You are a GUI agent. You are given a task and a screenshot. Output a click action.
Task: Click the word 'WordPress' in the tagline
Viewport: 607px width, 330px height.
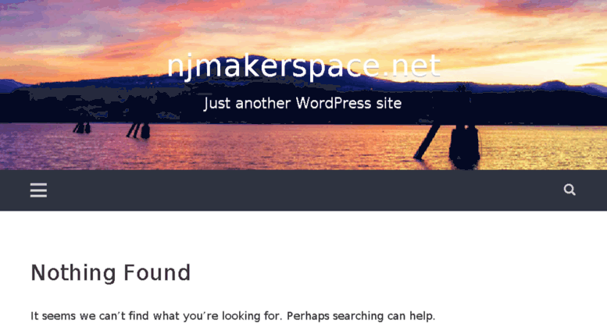(x=334, y=103)
